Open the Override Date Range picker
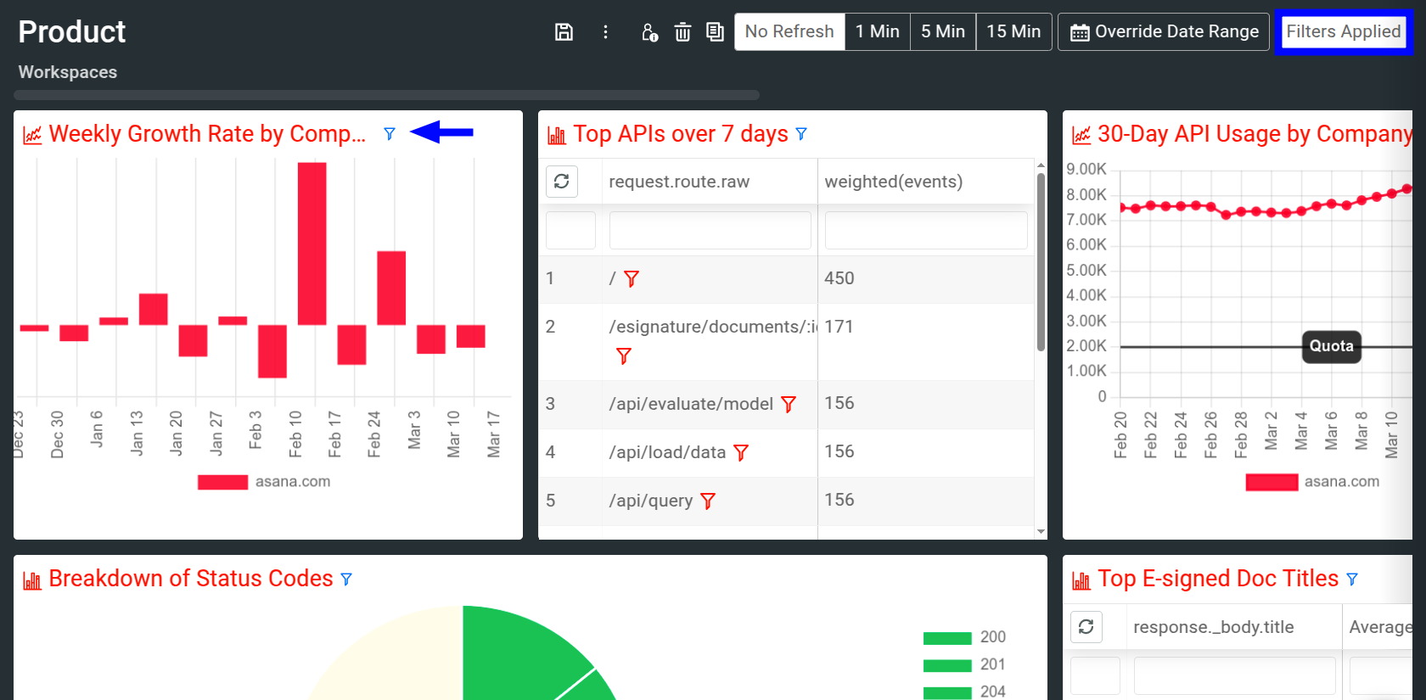Screen dimensions: 1426x700 (x=1164, y=31)
